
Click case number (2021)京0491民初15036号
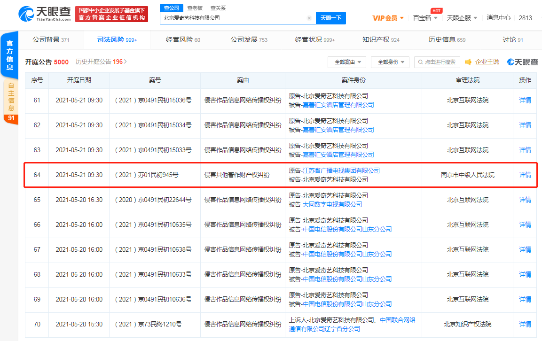tap(153, 100)
